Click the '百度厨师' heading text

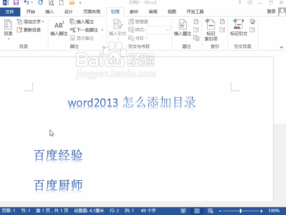(58, 186)
